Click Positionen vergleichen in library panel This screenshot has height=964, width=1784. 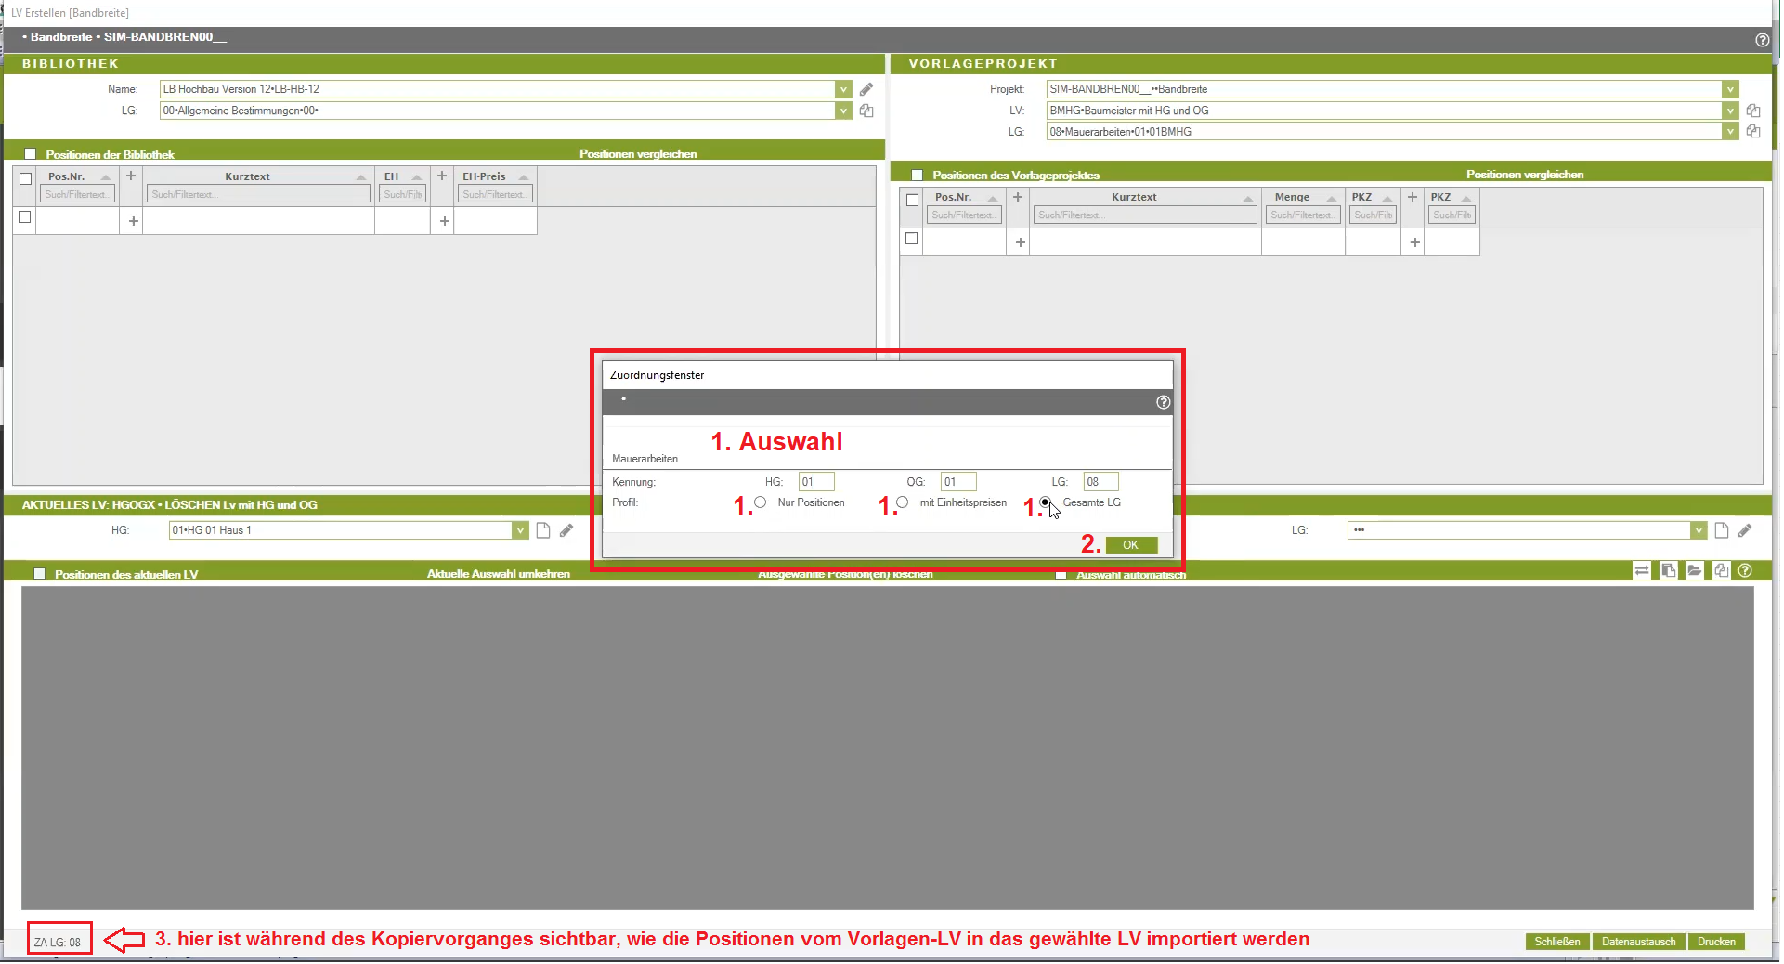coord(638,154)
